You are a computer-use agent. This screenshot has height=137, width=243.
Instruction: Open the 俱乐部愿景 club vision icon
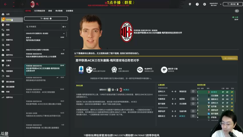click(x=3, y=87)
